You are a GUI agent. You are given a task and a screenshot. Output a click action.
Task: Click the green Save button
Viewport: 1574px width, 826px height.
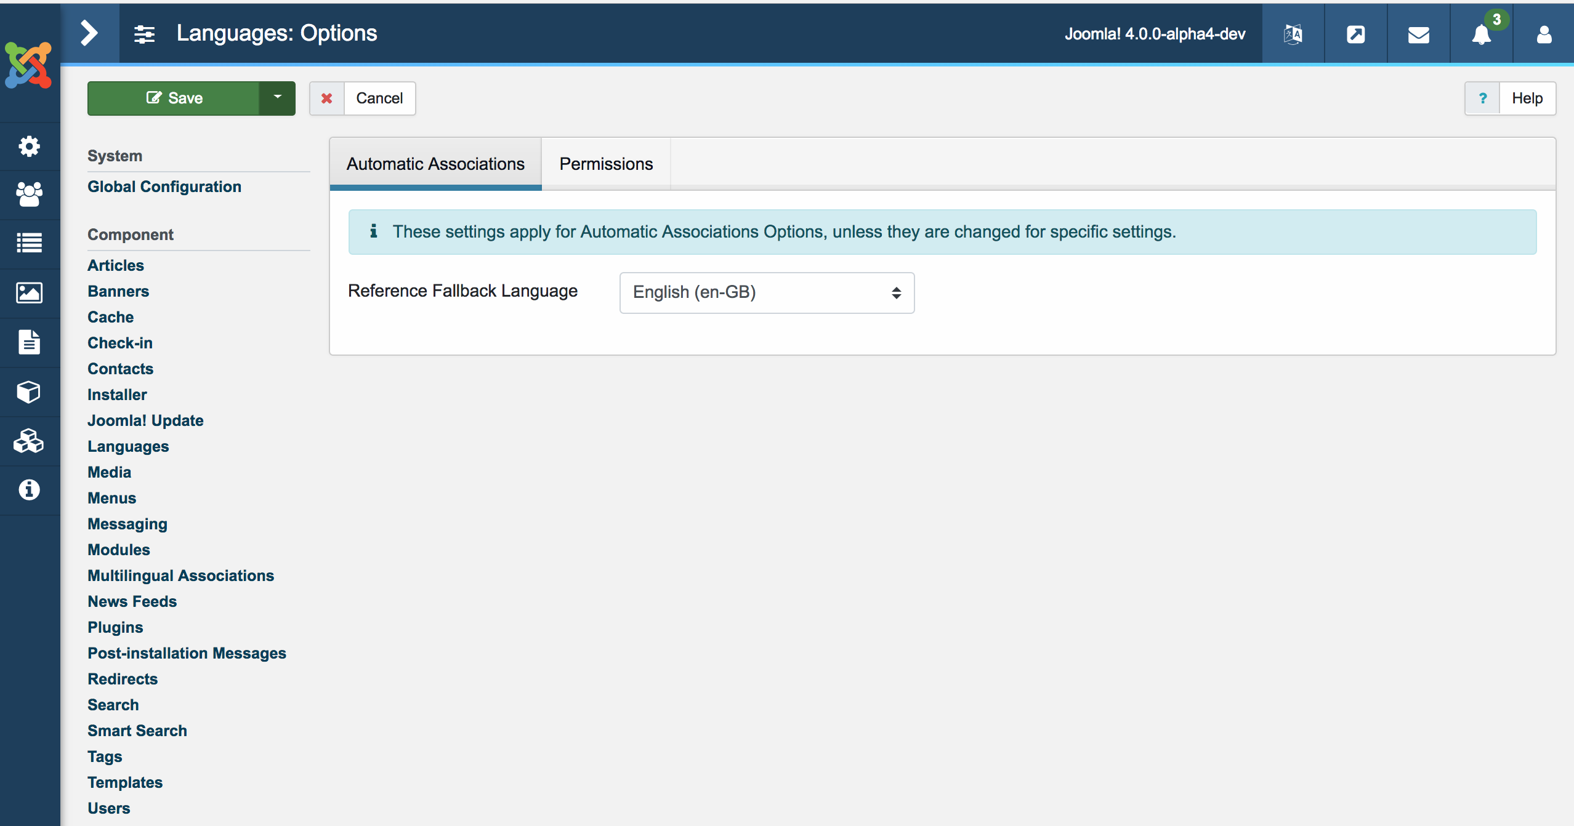[174, 98]
